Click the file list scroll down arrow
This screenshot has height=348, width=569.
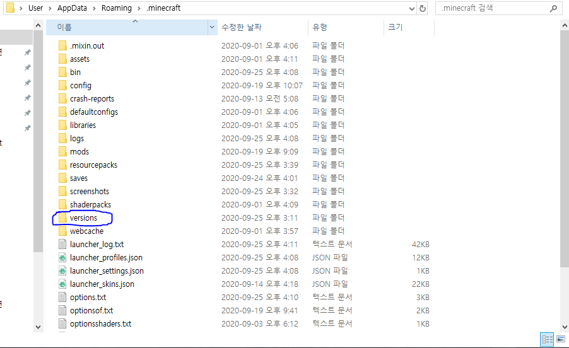tap(565, 327)
